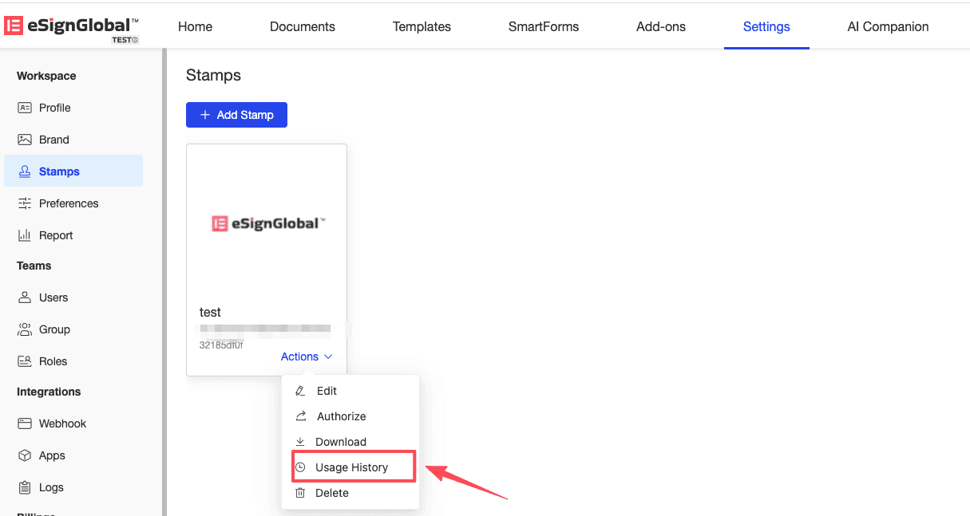Click the Apps cube icon
970x516 pixels.
25,455
